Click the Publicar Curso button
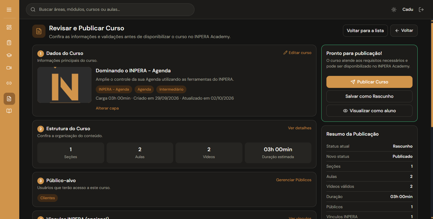433x219 pixels. [x=369, y=82]
